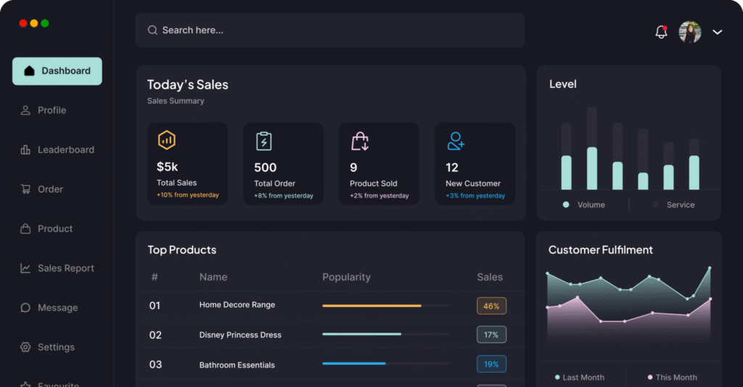Screen dimensions: 743x387
Task: Toggle the Volume legend in Level chart
Action: point(584,205)
